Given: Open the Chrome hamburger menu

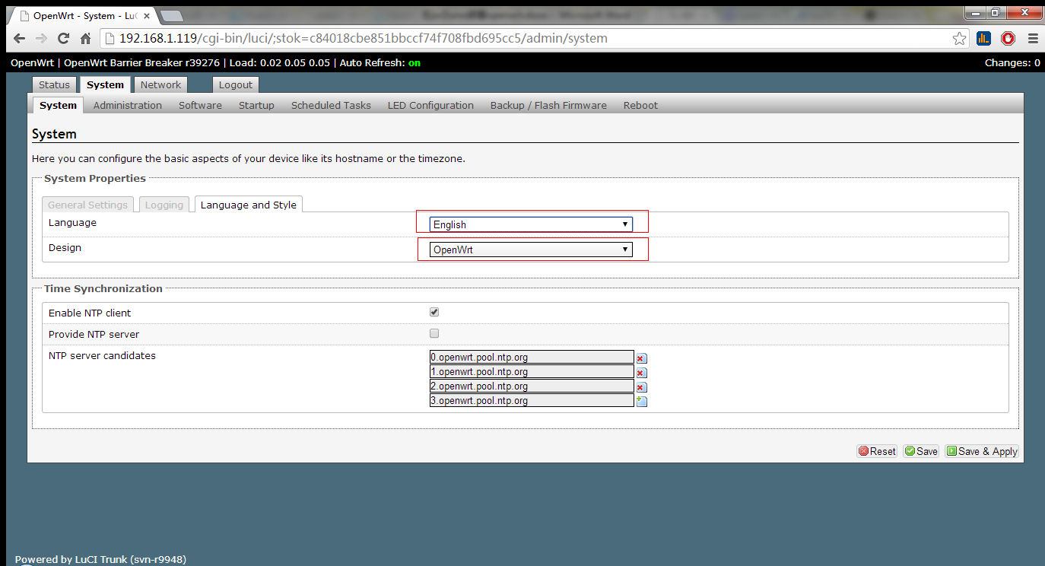Looking at the screenshot, I should (x=1033, y=38).
